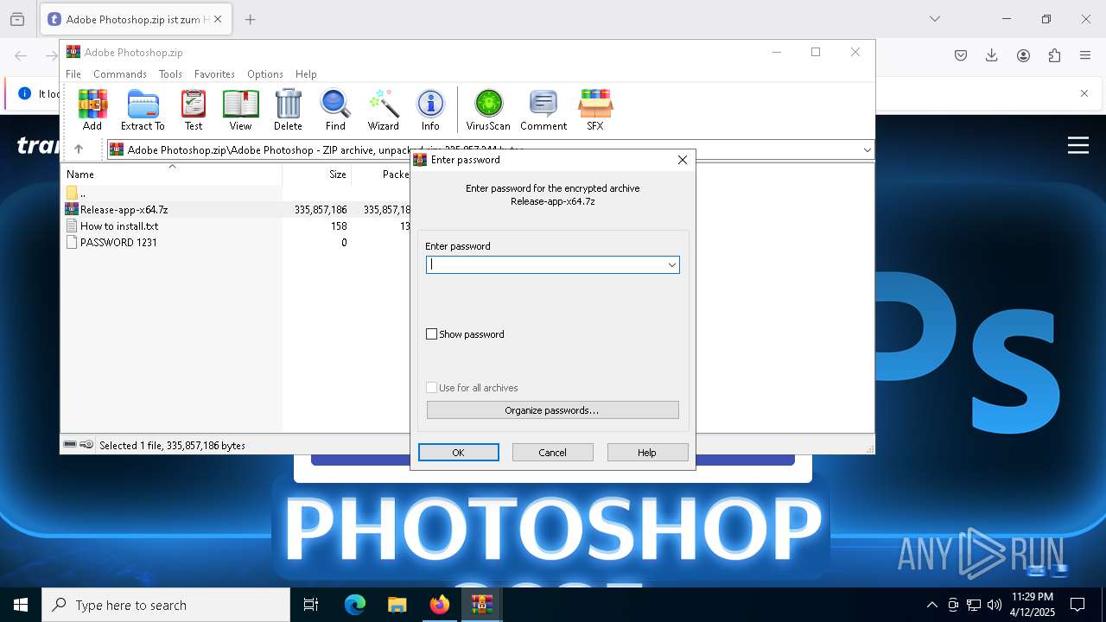Launch Microsoft Edge from taskbar
Viewport: 1106px width, 622px height.
pyautogui.click(x=355, y=605)
